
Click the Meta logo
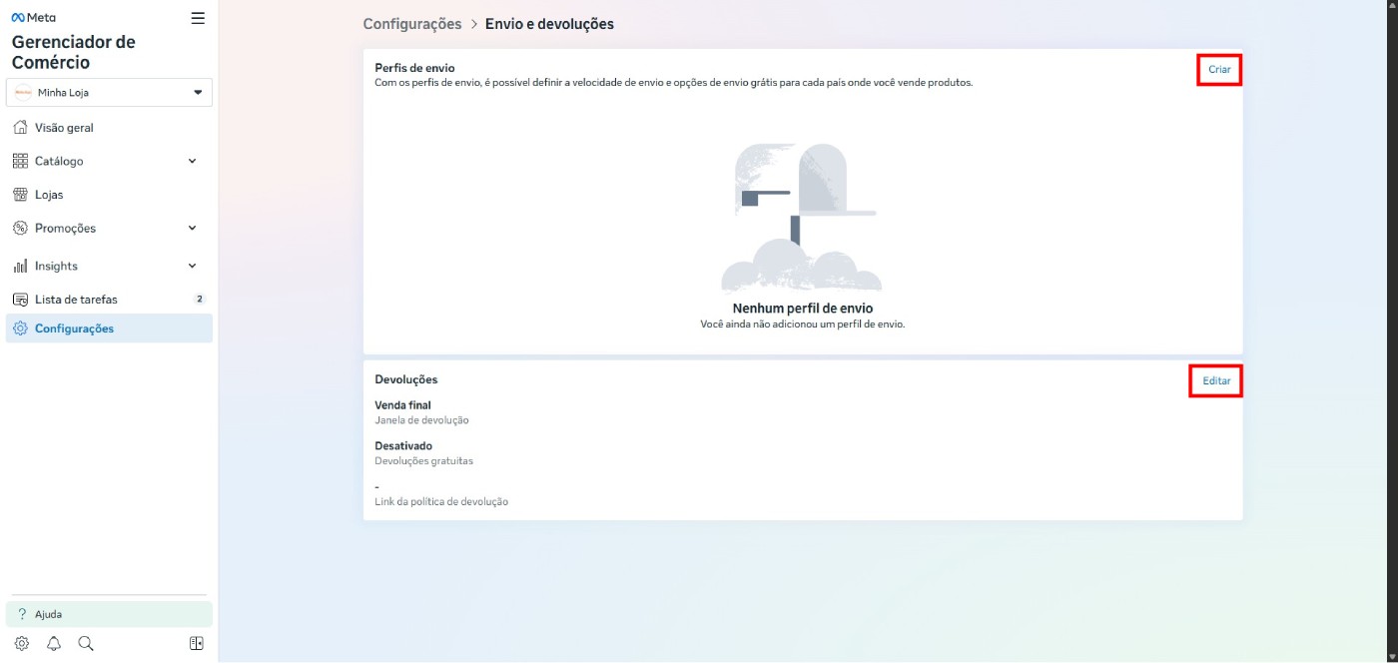click(34, 18)
